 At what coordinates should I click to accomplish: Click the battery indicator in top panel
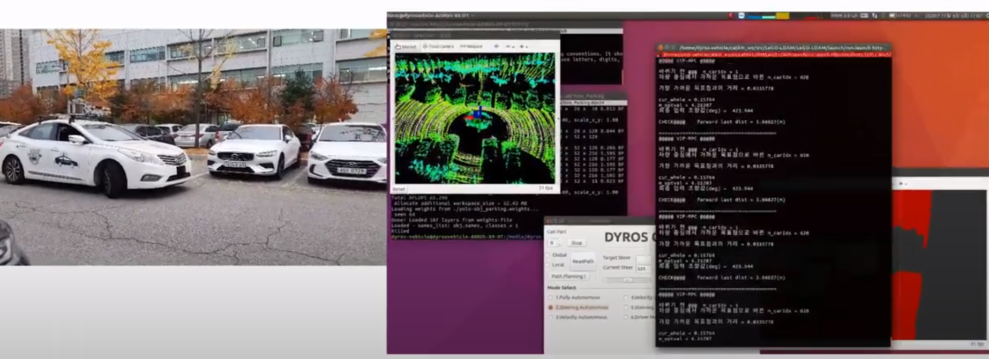893,16
